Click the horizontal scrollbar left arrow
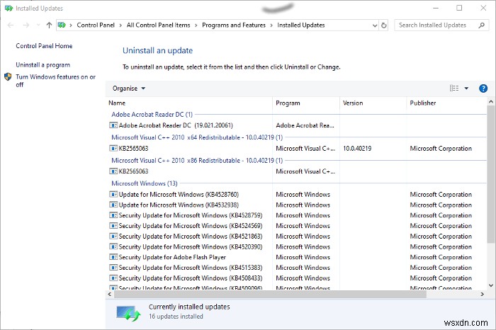This screenshot has width=496, height=330. (110, 295)
